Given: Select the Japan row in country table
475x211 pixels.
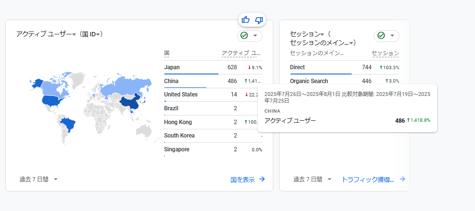Looking at the screenshot, I should pyautogui.click(x=213, y=67).
